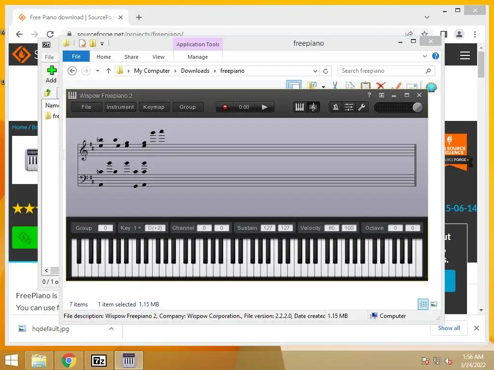Click the My Computer breadcrumb

(152, 71)
